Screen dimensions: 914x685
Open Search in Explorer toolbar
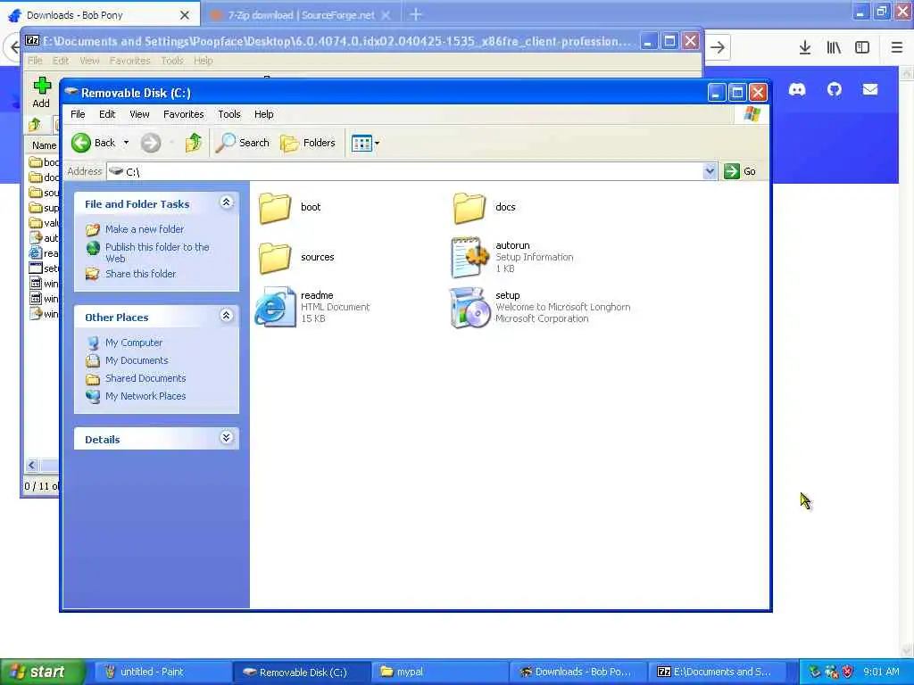pyautogui.click(x=243, y=143)
